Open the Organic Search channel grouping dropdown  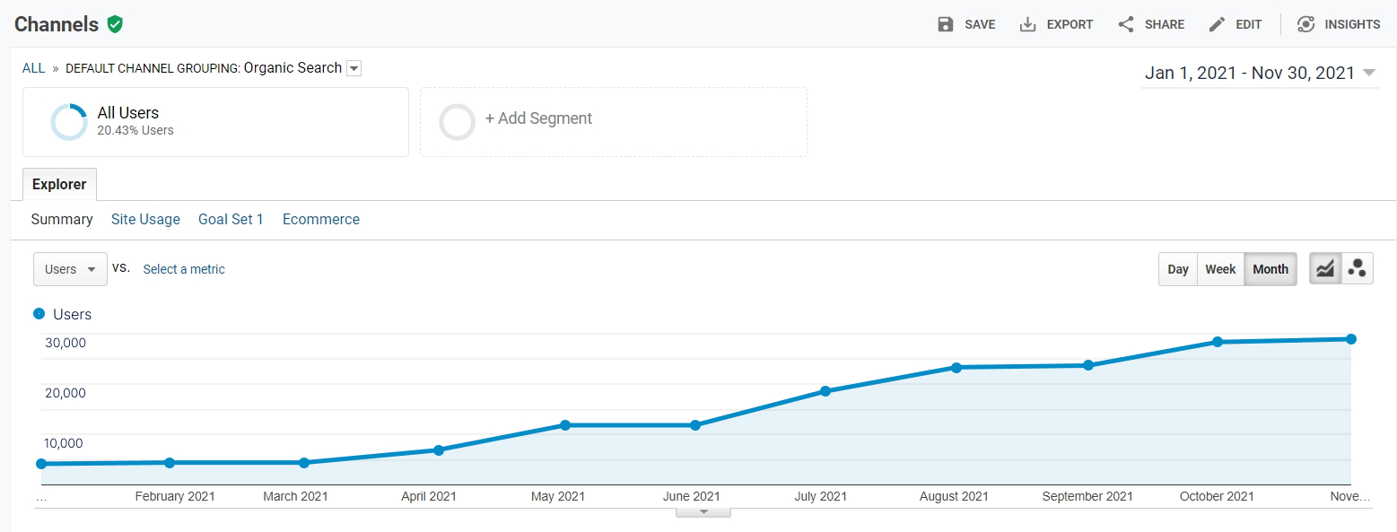coord(354,68)
